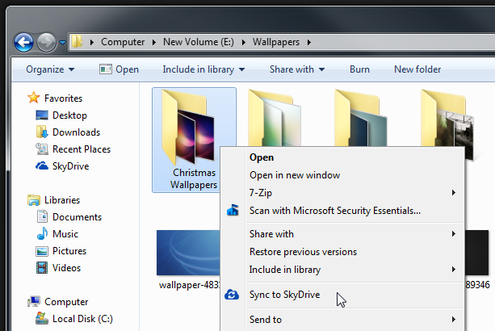Image resolution: width=495 pixels, height=331 pixels.
Task: Click the Favorites star icon
Action: (33, 98)
